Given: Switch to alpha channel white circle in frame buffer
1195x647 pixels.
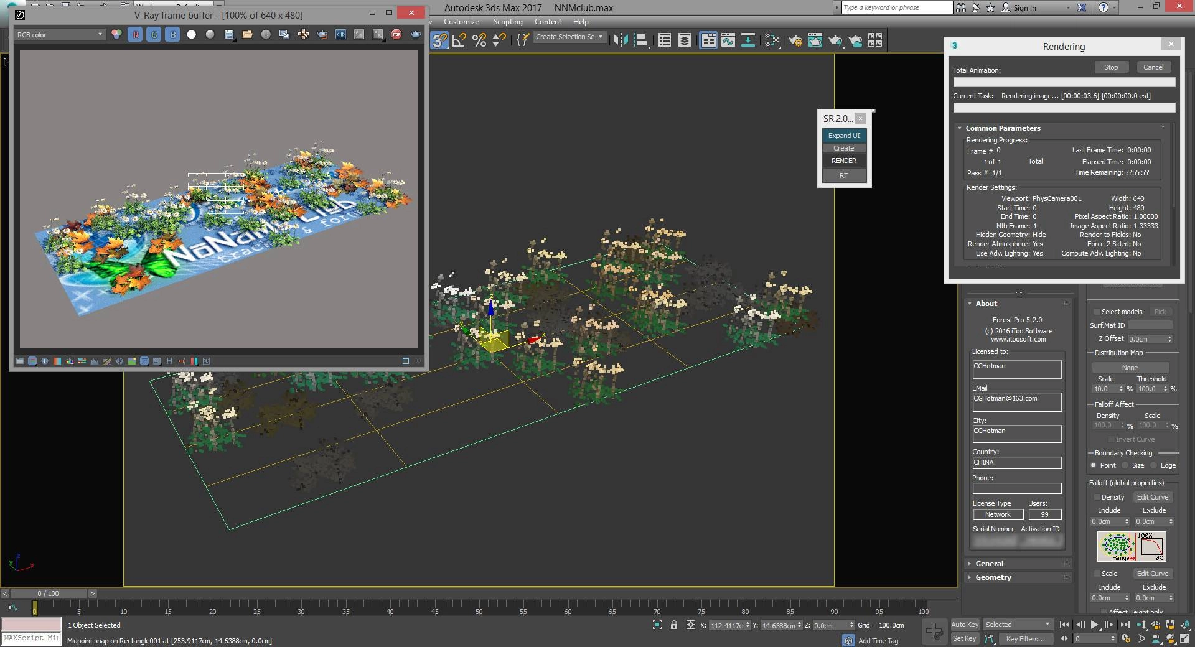Looking at the screenshot, I should click(x=192, y=35).
